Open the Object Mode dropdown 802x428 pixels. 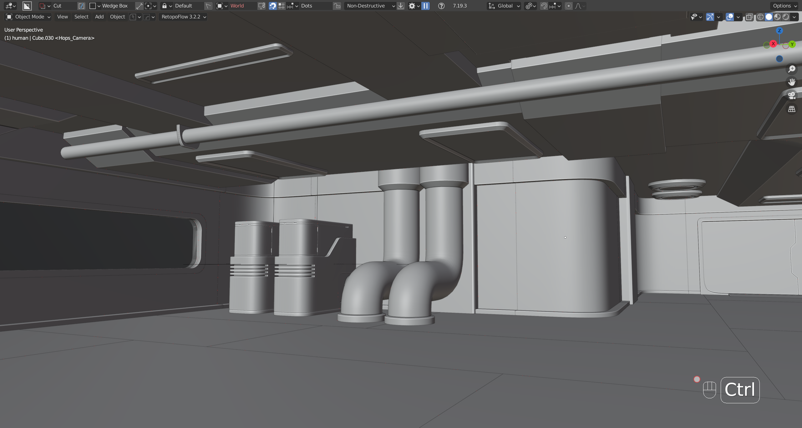pos(28,17)
